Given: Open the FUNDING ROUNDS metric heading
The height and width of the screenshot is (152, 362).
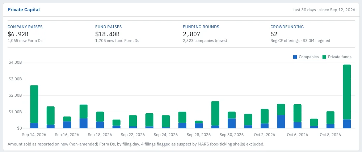Looking at the screenshot, I should point(201,27).
